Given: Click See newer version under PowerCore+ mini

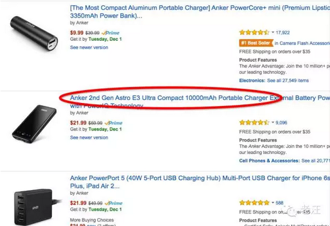Looking at the screenshot, I should (x=89, y=47).
